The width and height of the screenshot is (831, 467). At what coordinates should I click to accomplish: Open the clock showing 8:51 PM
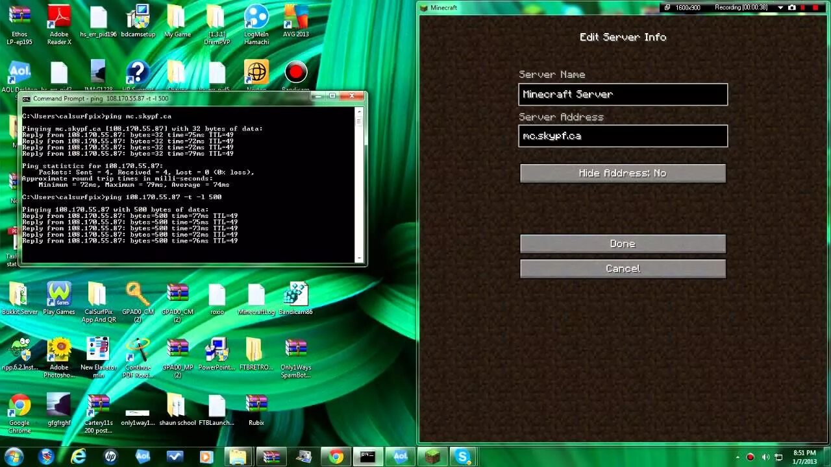[804, 457]
